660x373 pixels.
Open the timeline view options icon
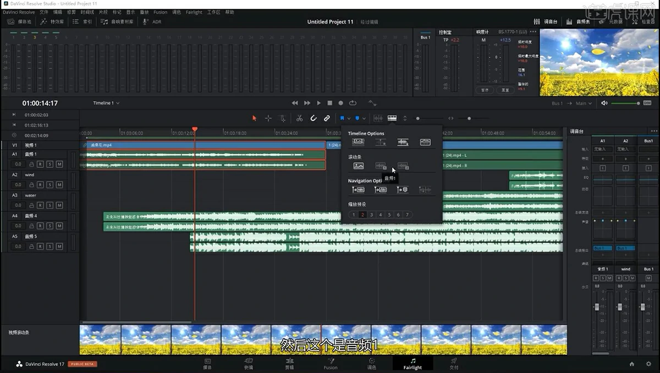pyautogui.click(x=392, y=118)
